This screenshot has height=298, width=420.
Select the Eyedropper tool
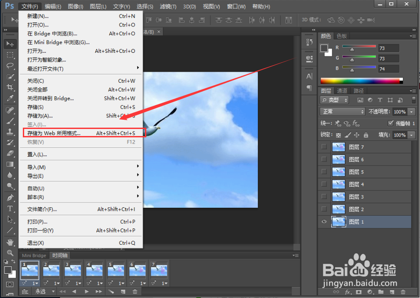click(10, 98)
